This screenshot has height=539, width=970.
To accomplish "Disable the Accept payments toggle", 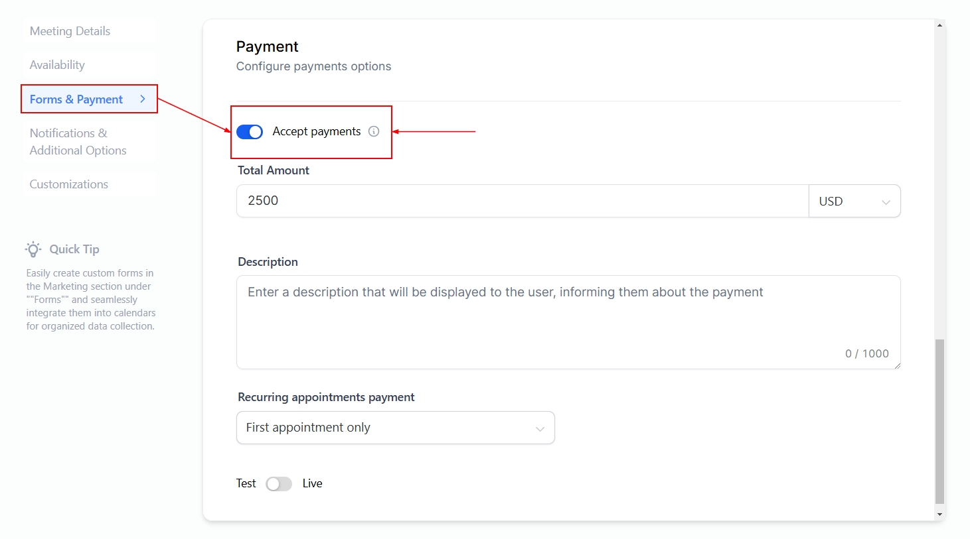I will tap(250, 132).
